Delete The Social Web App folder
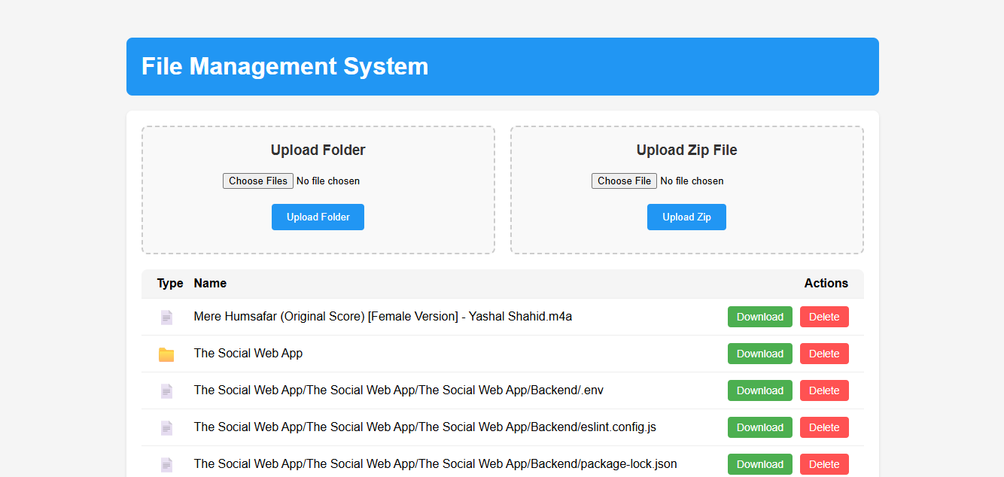The image size is (1004, 477). [824, 354]
